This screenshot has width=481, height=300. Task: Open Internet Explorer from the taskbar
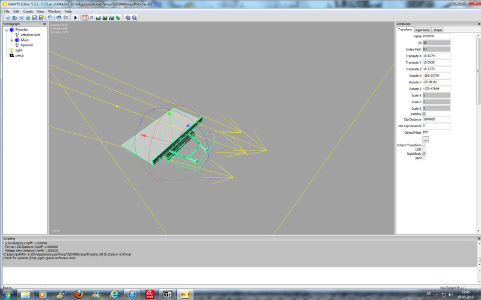[114, 294]
